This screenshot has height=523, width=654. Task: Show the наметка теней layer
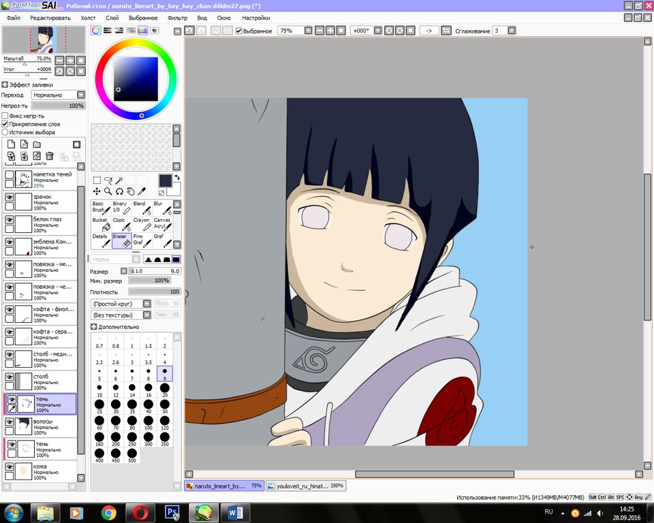9,174
